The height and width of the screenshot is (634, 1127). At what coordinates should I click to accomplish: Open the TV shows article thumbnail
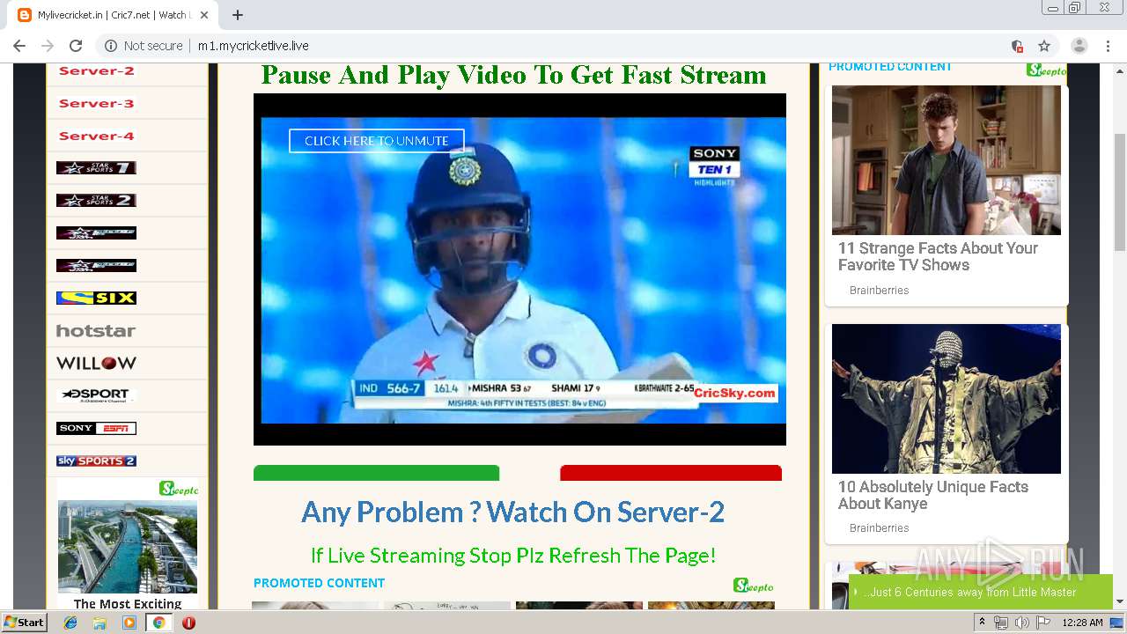click(x=947, y=160)
